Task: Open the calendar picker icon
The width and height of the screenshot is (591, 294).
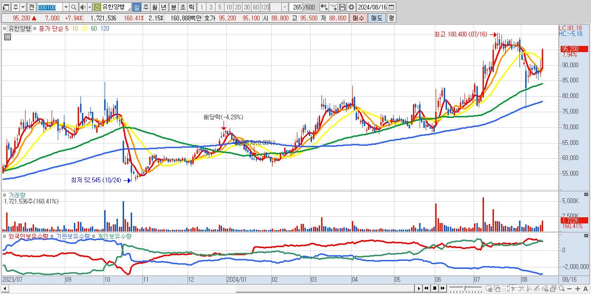Action: click(x=392, y=7)
